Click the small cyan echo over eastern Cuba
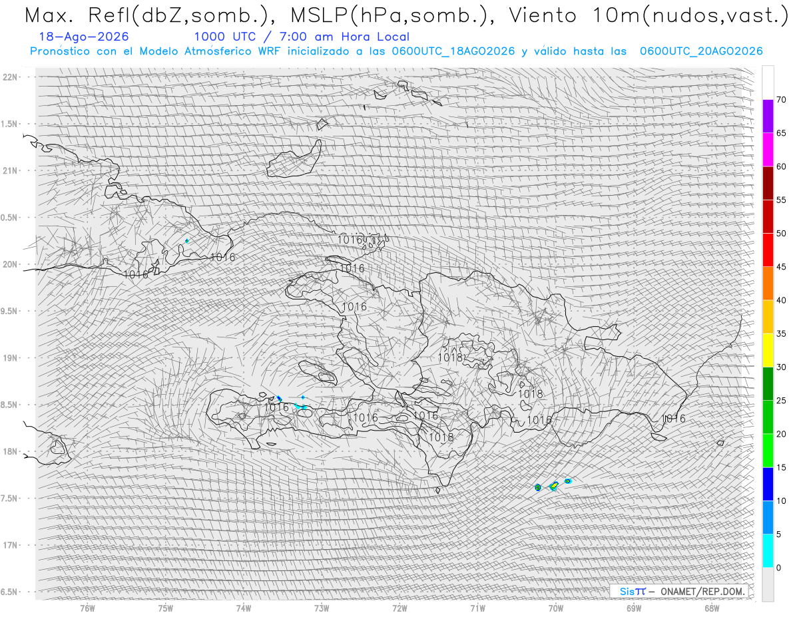Screen dimensions: 799x617 pyautogui.click(x=187, y=240)
